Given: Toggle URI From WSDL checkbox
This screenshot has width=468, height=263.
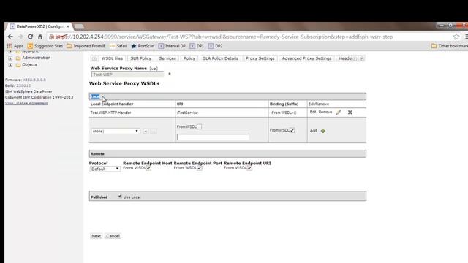Looking at the screenshot, I should click(x=199, y=126).
